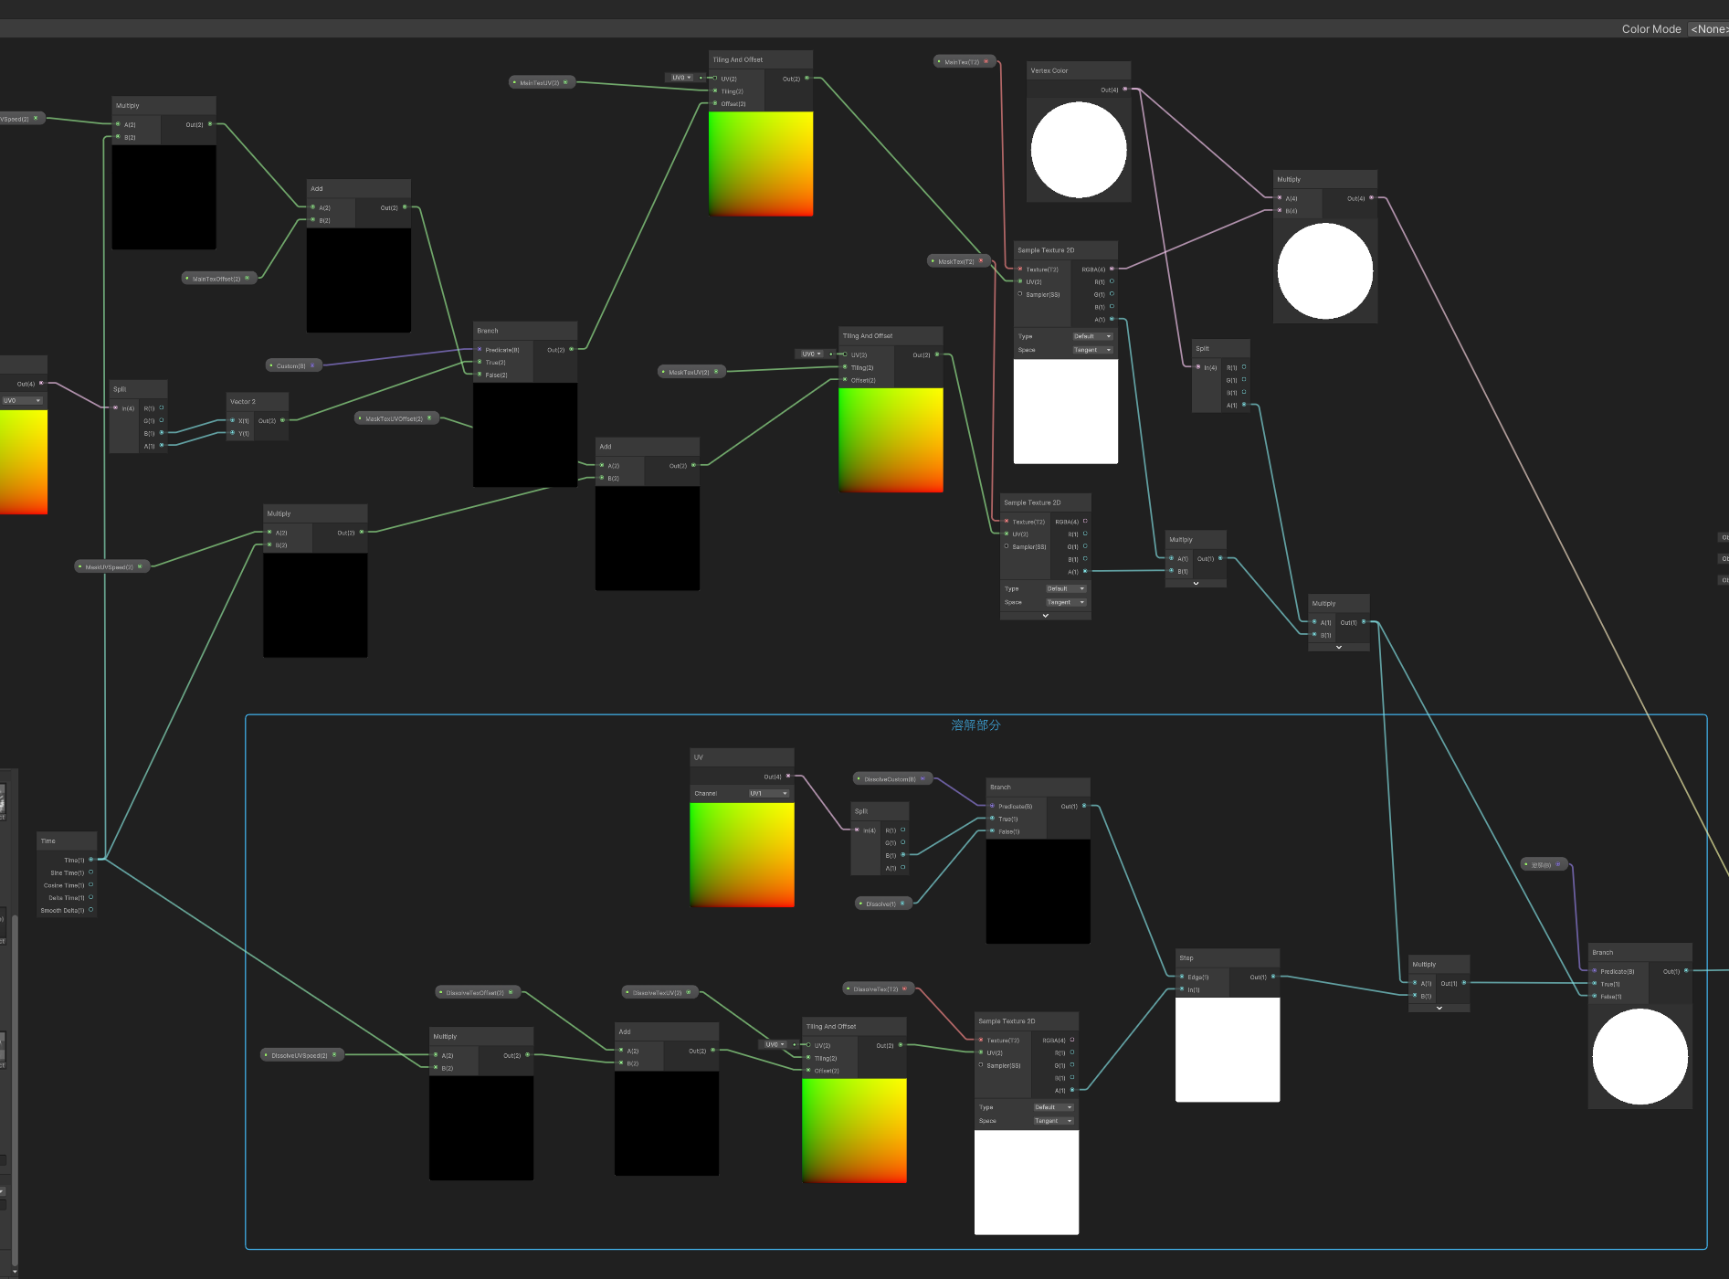Click the Cosine Time(1) port on the Time node
Image resolution: width=1729 pixels, height=1279 pixels.
coord(90,885)
